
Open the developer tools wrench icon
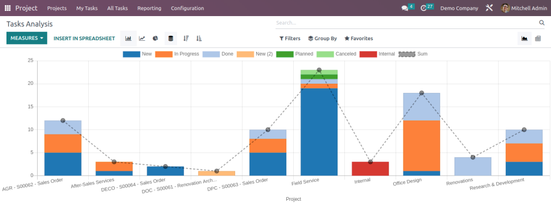pyautogui.click(x=489, y=8)
